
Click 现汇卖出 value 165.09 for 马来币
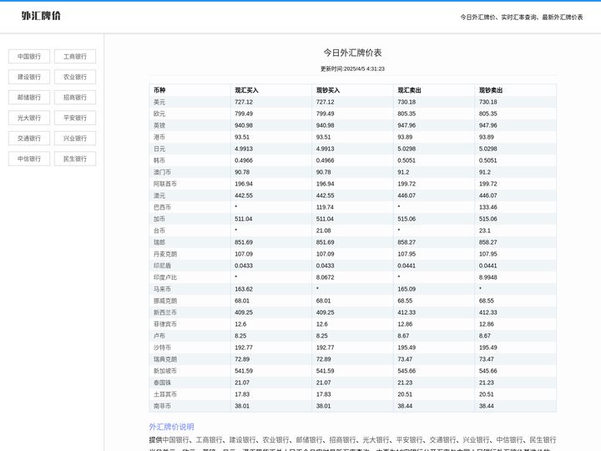coord(407,289)
